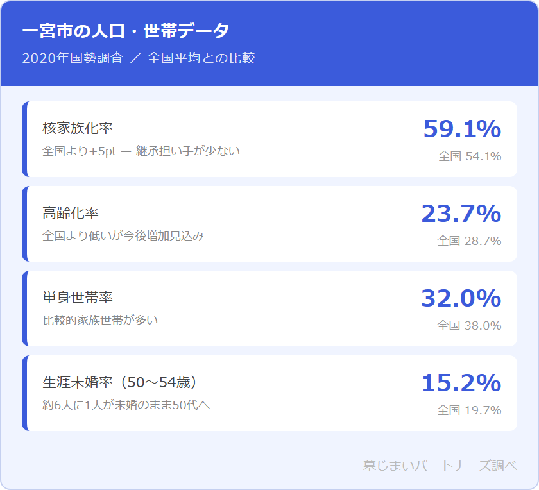The image size is (539, 490).
Task: Click the 今後増加見込み description text
Action: click(123, 236)
